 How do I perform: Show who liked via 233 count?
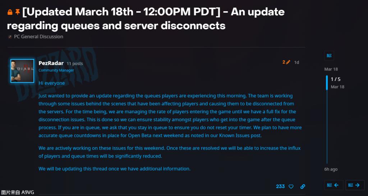[x=280, y=186]
